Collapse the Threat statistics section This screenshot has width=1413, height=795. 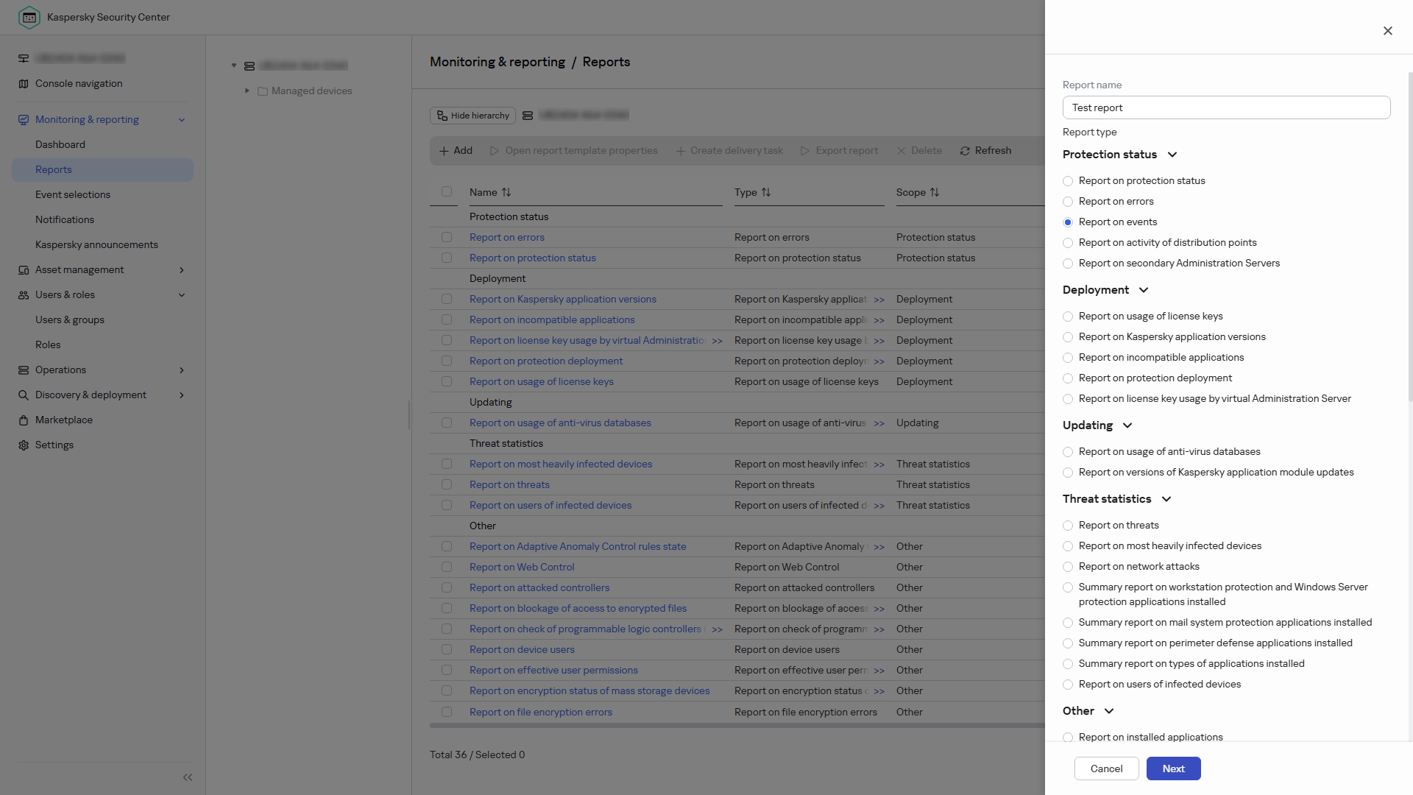click(1166, 499)
